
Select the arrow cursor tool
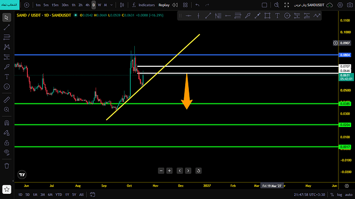coord(7,17)
